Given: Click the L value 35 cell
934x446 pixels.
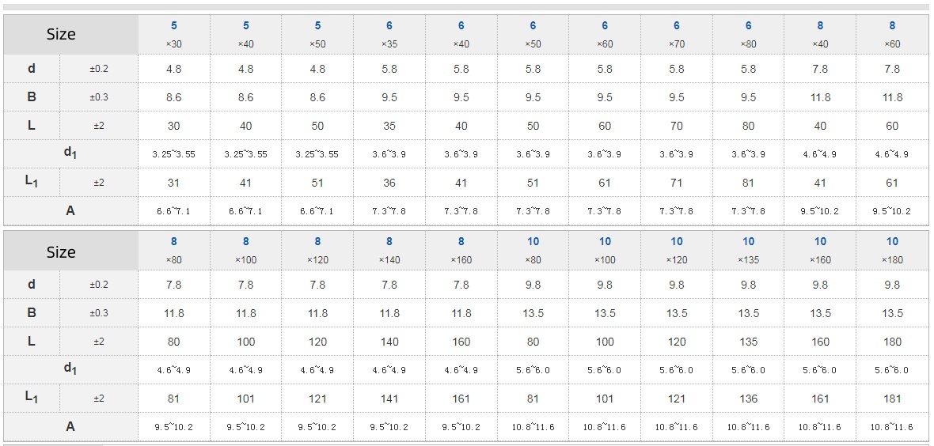Looking at the screenshot, I should (x=389, y=126).
